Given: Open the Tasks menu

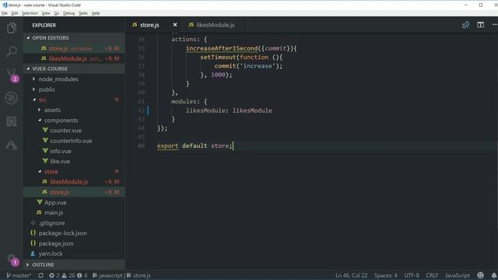Looking at the screenshot, I should pyautogui.click(x=83, y=13).
